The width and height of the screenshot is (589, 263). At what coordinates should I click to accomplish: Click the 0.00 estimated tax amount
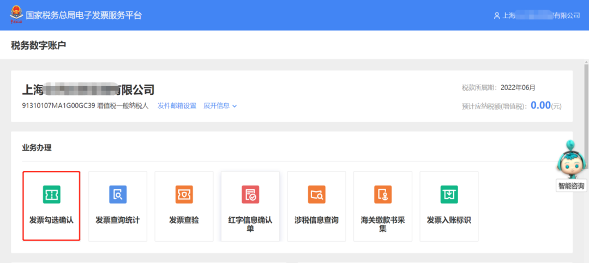point(540,105)
